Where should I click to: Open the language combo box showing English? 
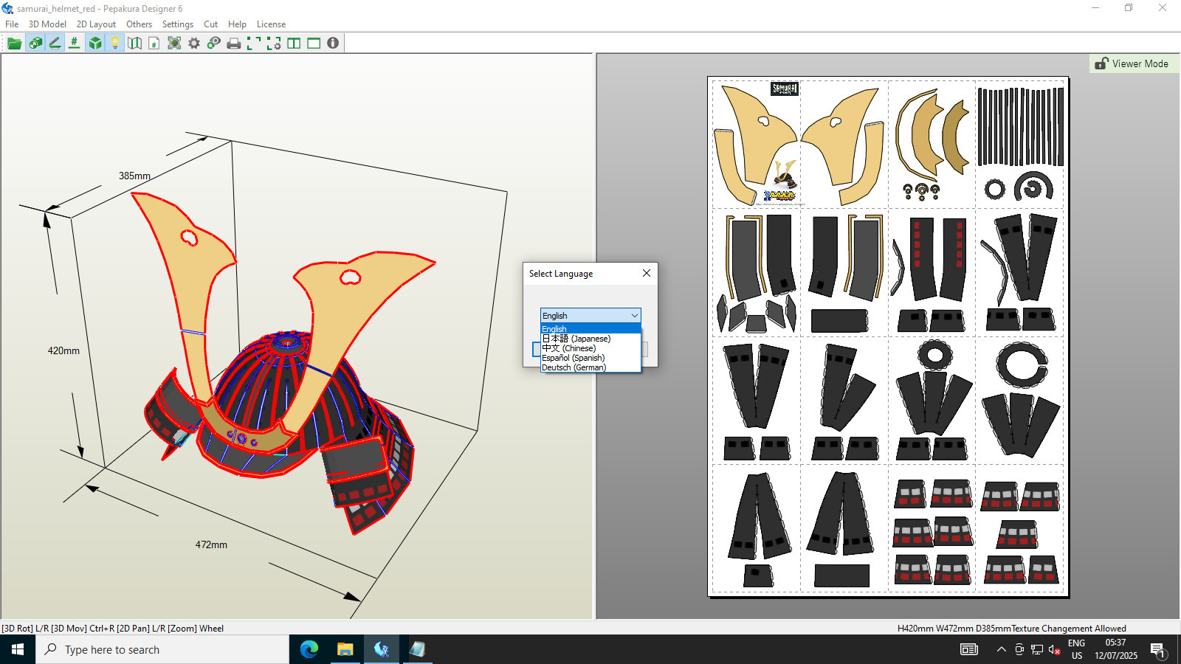590,316
